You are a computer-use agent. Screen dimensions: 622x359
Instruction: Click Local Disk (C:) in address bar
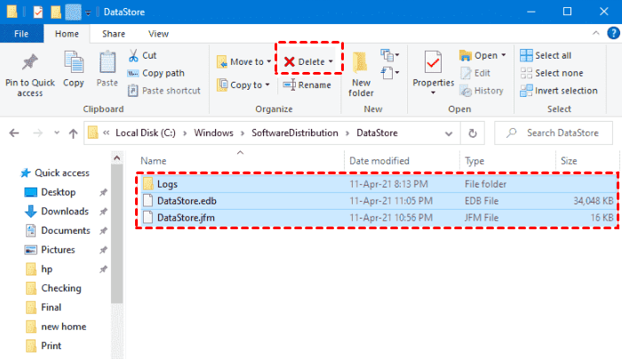[146, 133]
